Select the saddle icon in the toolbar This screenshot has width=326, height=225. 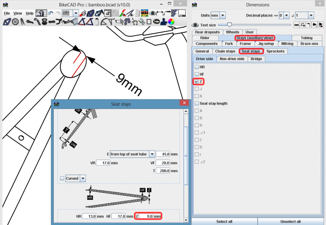coord(30,21)
